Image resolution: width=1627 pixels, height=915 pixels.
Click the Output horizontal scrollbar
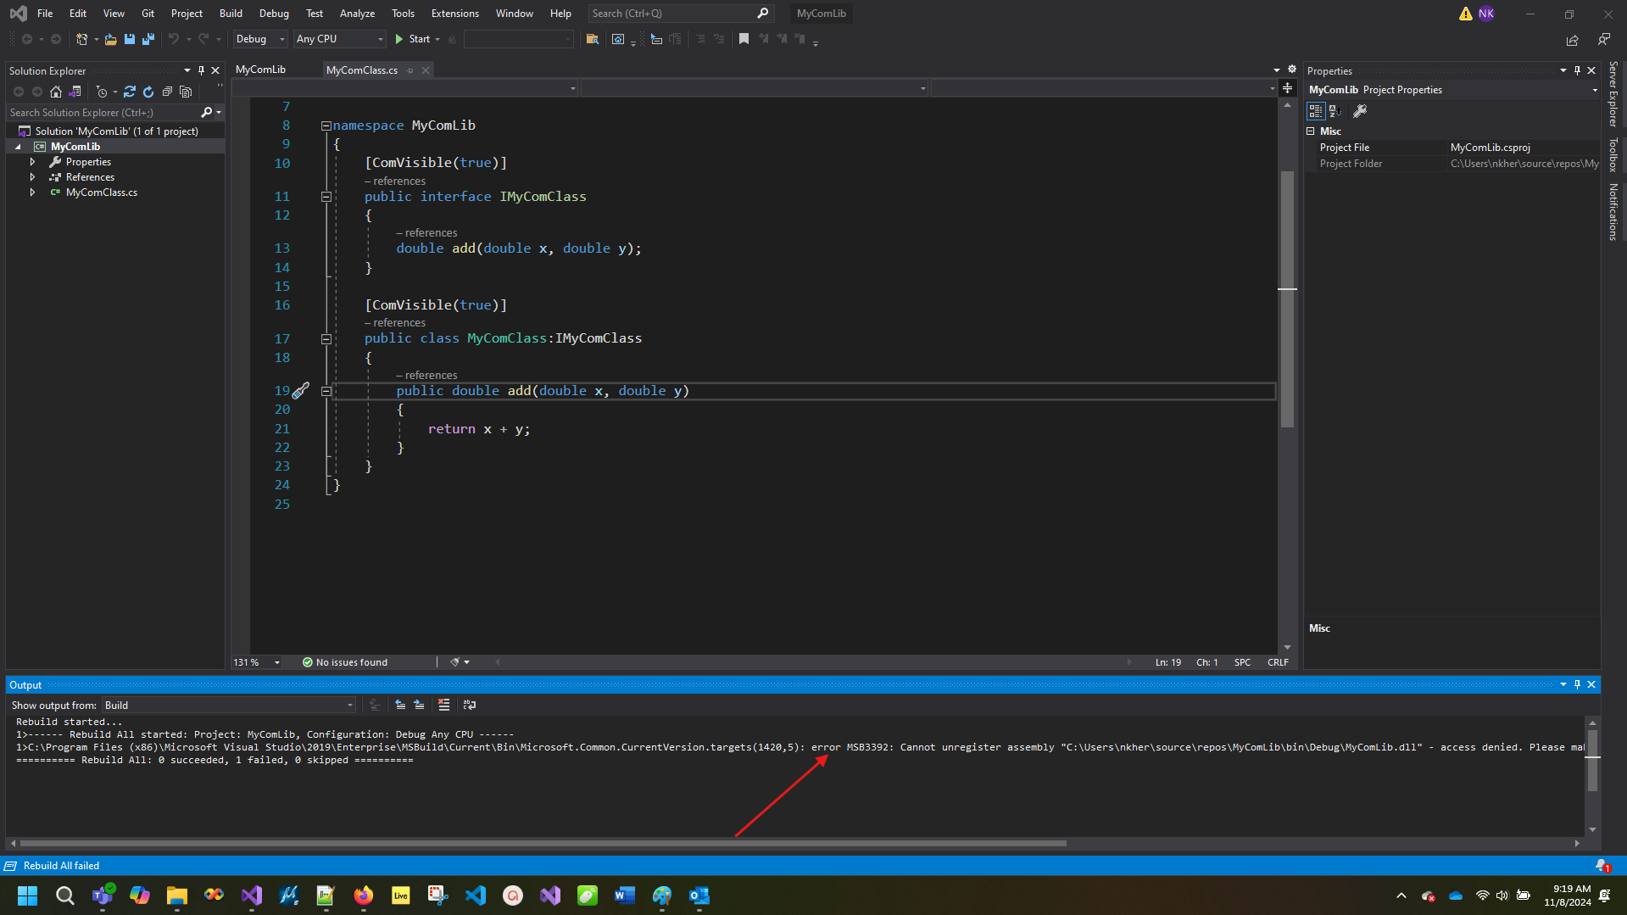pyautogui.click(x=543, y=843)
